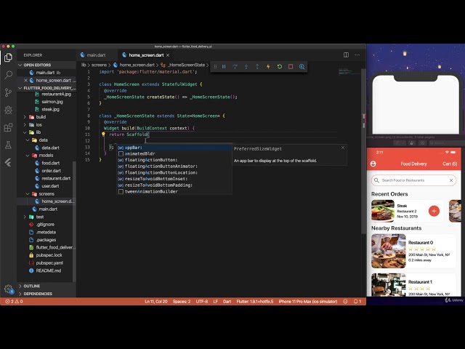The image size is (465, 349).
Task: Open README.md file
Action: 49,270
